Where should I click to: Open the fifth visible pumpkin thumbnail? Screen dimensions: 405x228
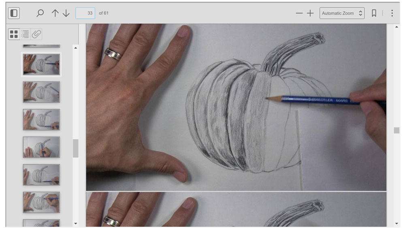point(41,175)
